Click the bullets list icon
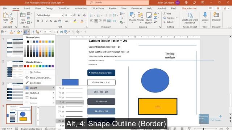This screenshot has width=232, height=130. click(x=91, y=15)
